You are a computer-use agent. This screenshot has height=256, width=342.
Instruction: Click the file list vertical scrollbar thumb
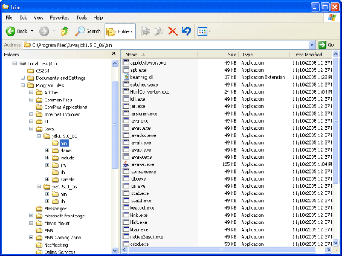click(335, 120)
